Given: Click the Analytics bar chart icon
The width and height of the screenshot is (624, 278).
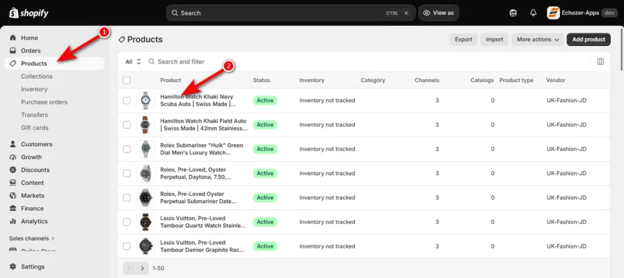Looking at the screenshot, I should tap(13, 221).
